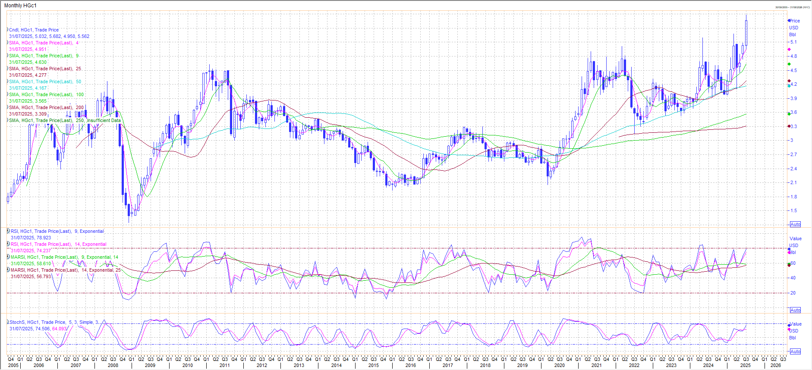Select the 'SMA, HGc1, Trade Price(Last), 50' label
812x370 pixels.
(x=45, y=82)
